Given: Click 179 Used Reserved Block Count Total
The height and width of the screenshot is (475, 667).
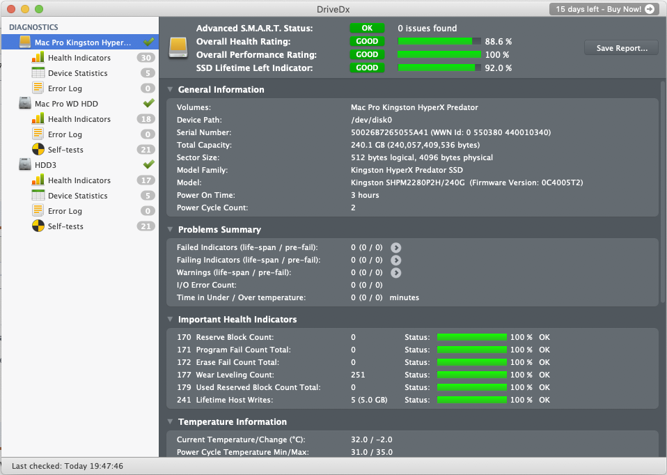Looking at the screenshot, I should click(x=249, y=387).
